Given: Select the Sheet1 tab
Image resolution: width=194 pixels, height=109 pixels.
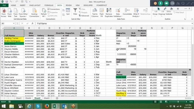Looking at the screenshot, I should coord(19,98).
